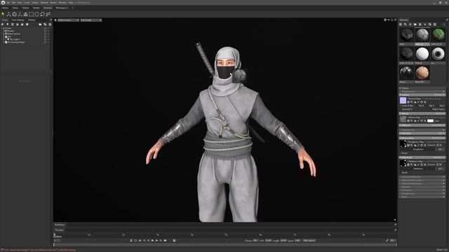The height and width of the screenshot is (252, 449).
Task: Click the light bulb icon in Scene toolbar
Action: [x=8, y=24]
